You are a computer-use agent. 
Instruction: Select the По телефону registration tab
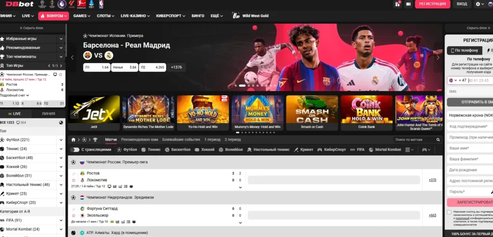[x=465, y=50]
